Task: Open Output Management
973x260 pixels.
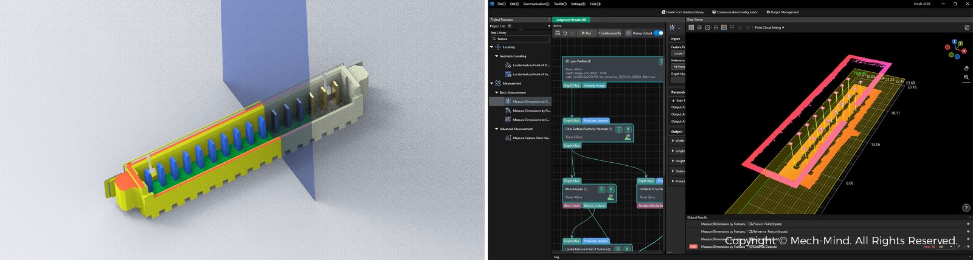Action: tap(783, 12)
